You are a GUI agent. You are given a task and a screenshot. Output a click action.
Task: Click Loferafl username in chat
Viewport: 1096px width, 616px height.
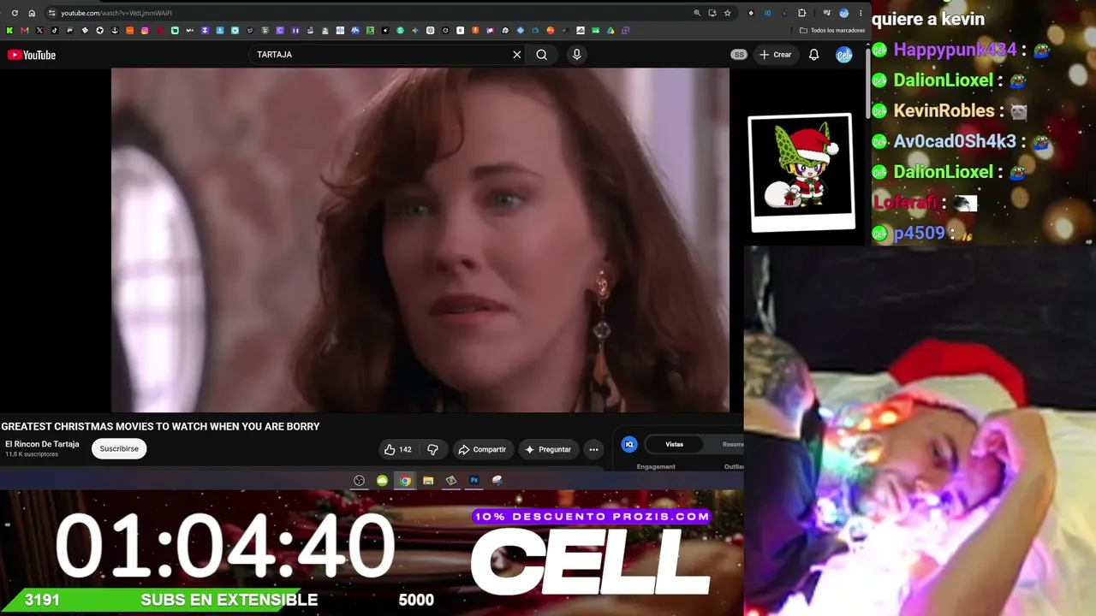905,203
